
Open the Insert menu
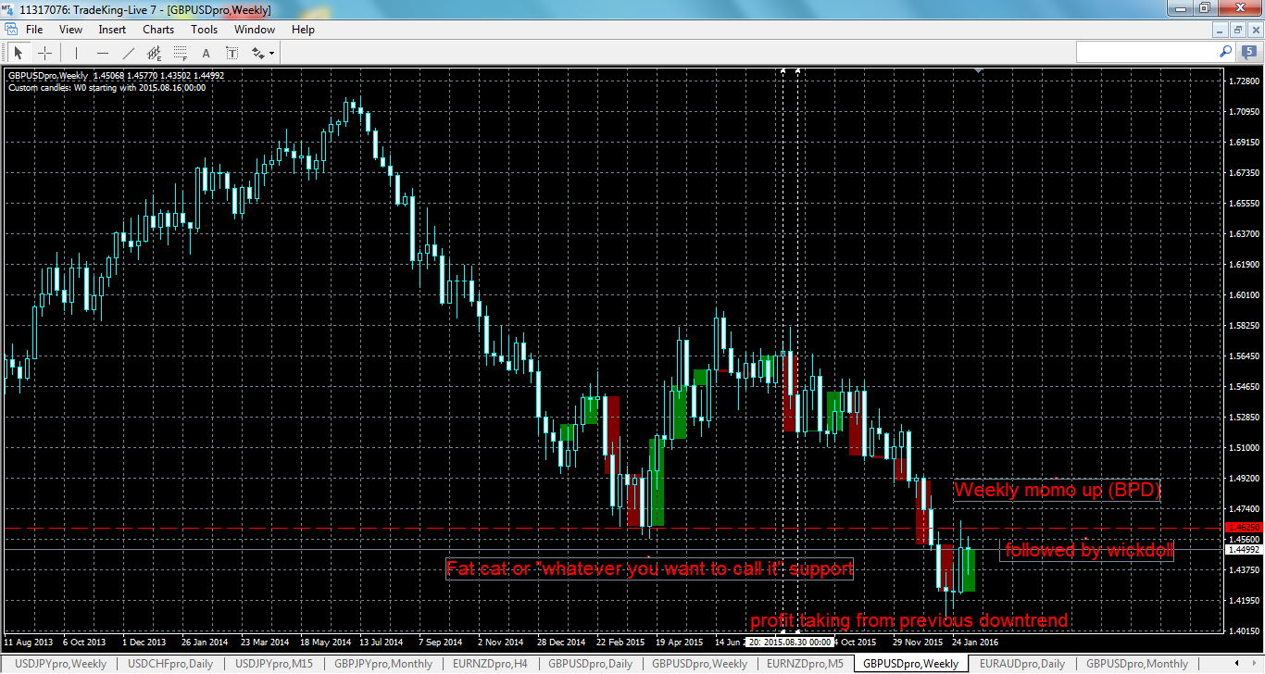pyautogui.click(x=112, y=30)
